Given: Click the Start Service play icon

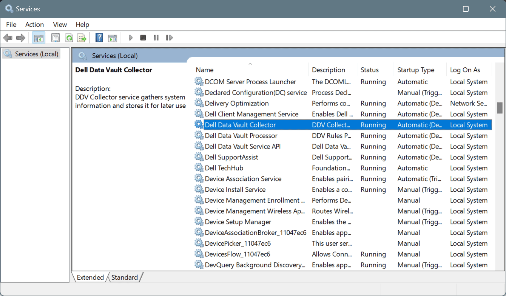Looking at the screenshot, I should pyautogui.click(x=131, y=38).
